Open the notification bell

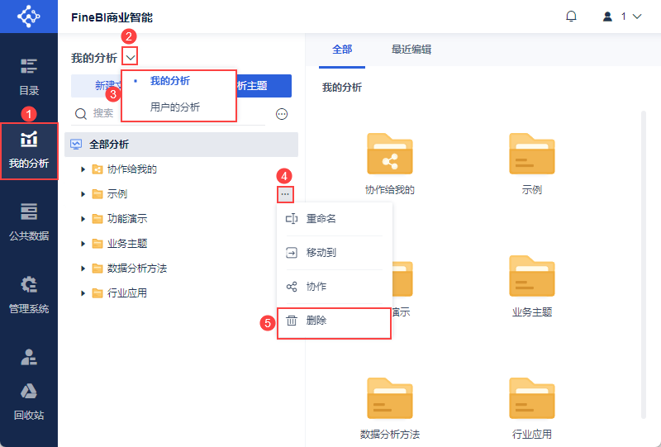coord(571,17)
